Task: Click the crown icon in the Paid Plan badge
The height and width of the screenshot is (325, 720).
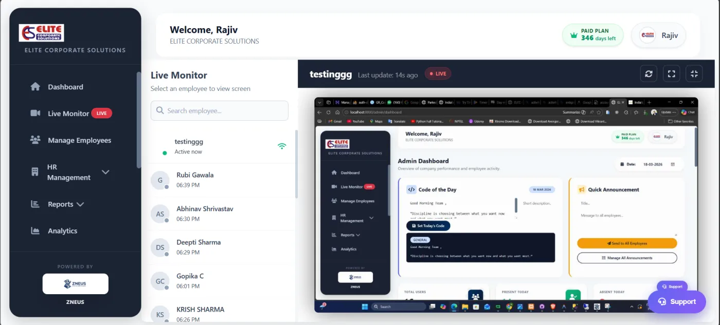Action: tap(574, 35)
